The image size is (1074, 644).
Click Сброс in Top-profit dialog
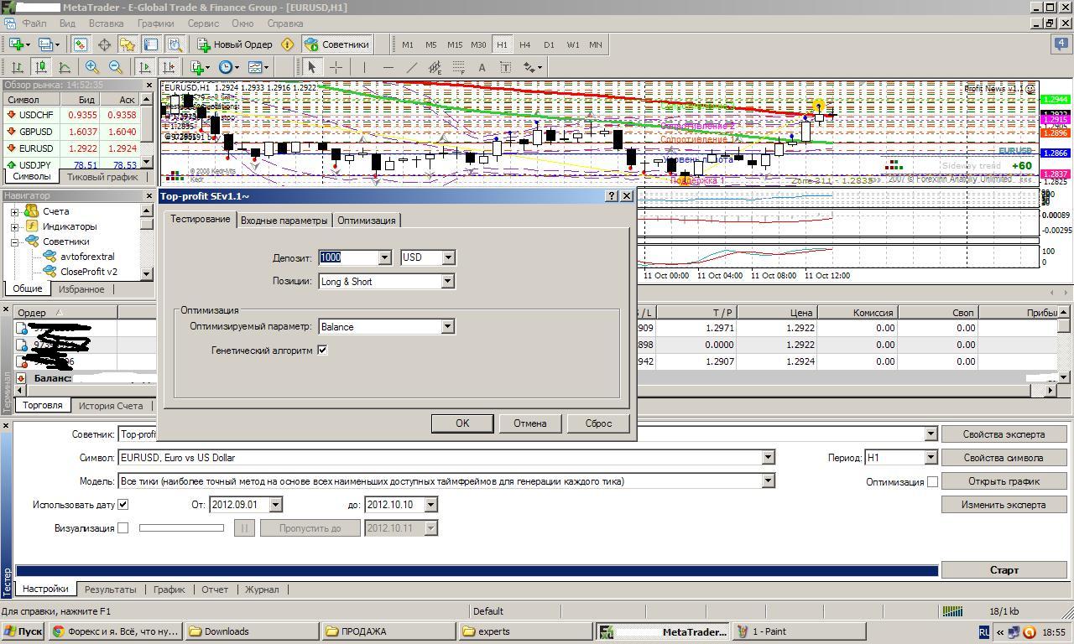click(598, 423)
